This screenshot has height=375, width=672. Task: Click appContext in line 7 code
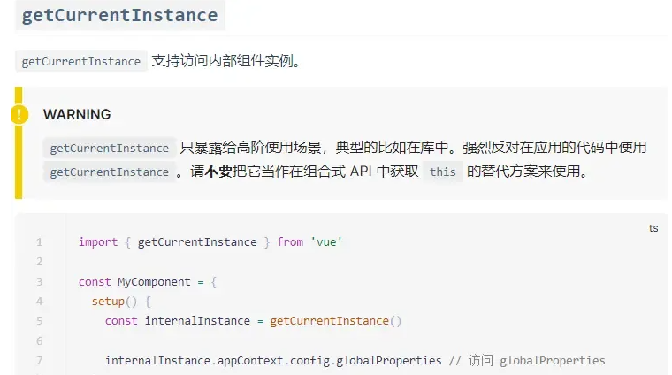point(250,361)
